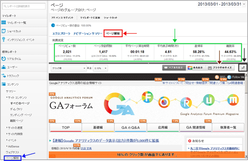Click the report search input field
Image resolution: width=248 pixels, height=161 pixels.
24,6
